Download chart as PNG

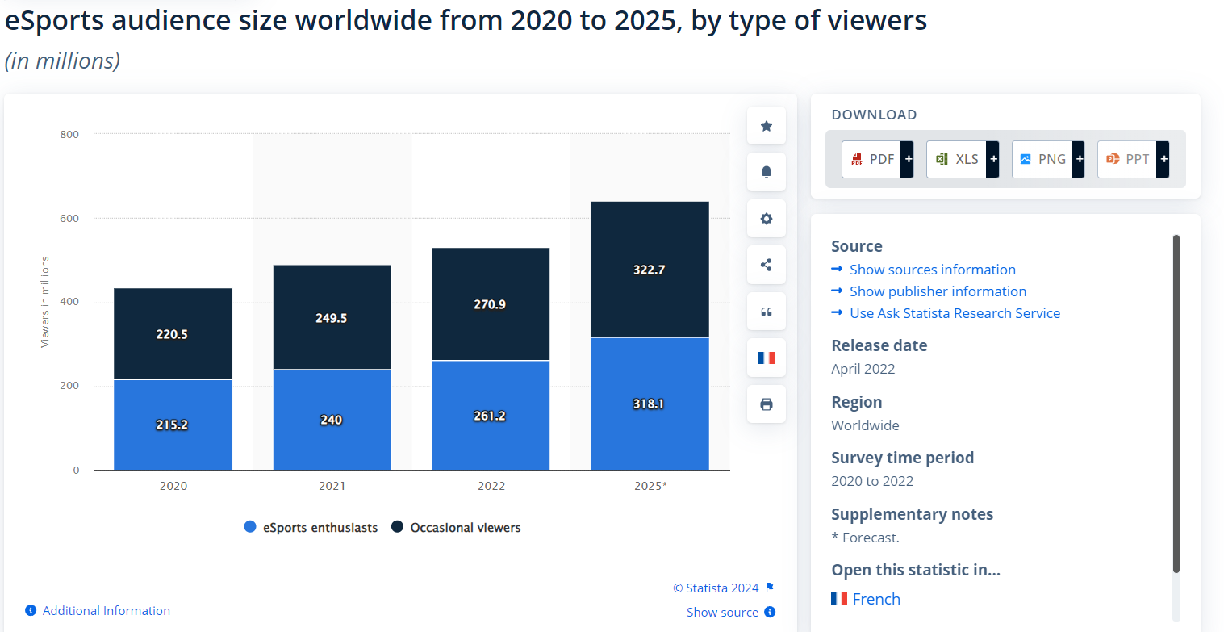1042,159
